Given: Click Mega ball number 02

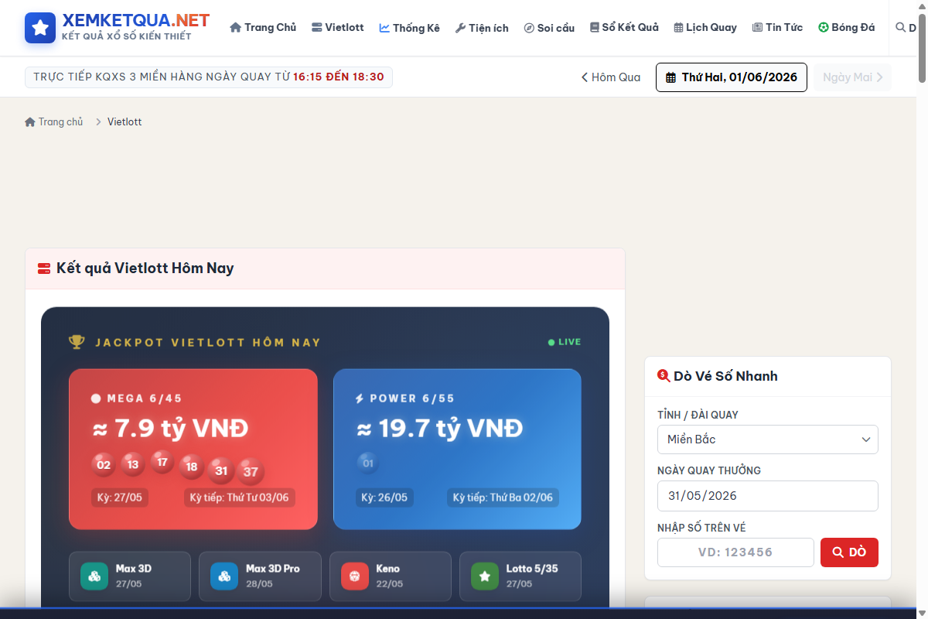Looking at the screenshot, I should (x=104, y=465).
